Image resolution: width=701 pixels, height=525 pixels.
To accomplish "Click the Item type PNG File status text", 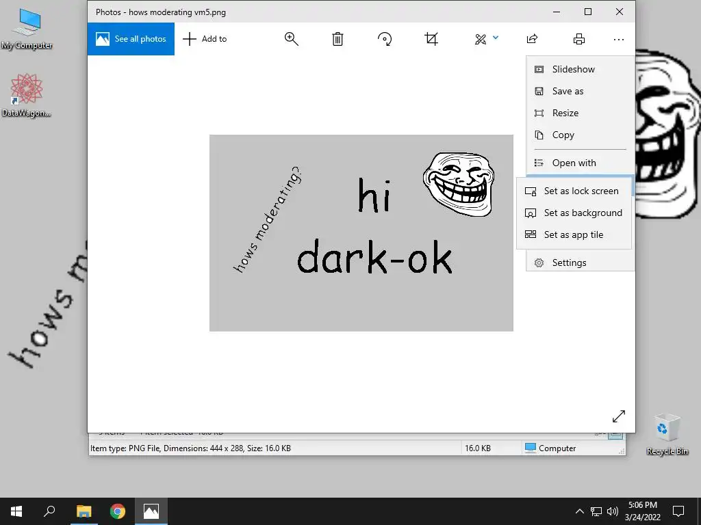I will [190, 448].
